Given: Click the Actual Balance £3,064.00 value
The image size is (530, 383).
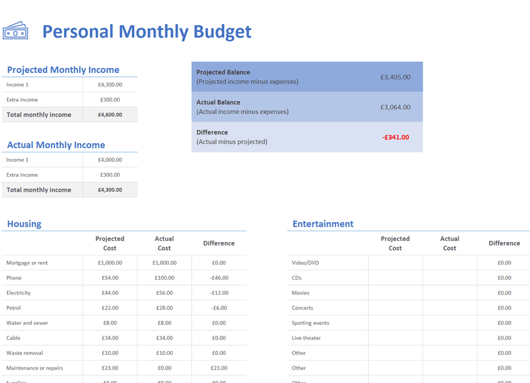Looking at the screenshot, I should point(395,107).
